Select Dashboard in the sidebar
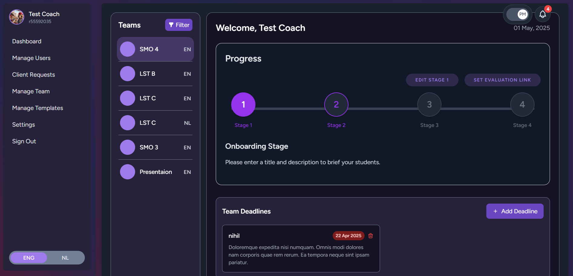The width and height of the screenshot is (573, 276). [27, 41]
